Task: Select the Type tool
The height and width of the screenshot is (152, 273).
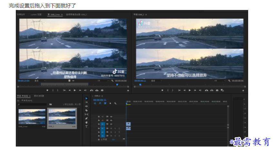Action: click(86, 127)
